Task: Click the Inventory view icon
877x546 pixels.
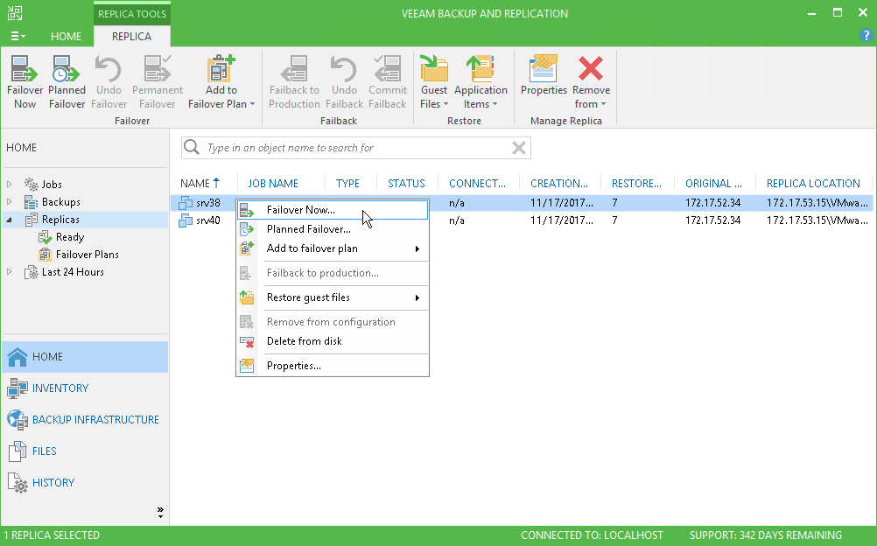Action: pyautogui.click(x=18, y=388)
